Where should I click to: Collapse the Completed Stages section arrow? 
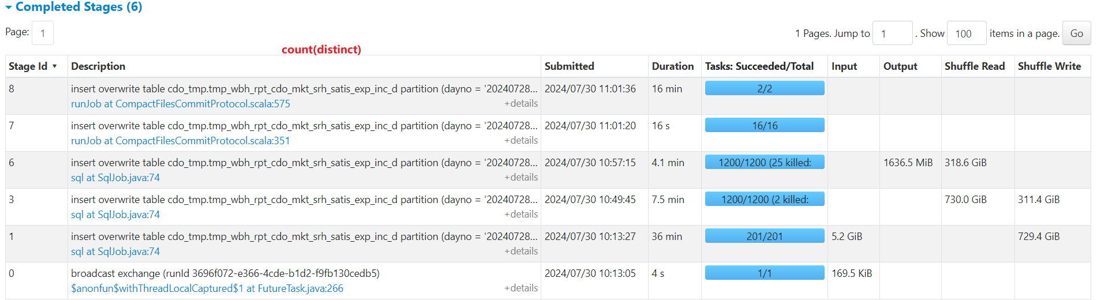pos(9,7)
